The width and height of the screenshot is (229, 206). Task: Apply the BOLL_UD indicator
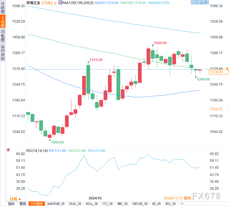[x=91, y=204]
